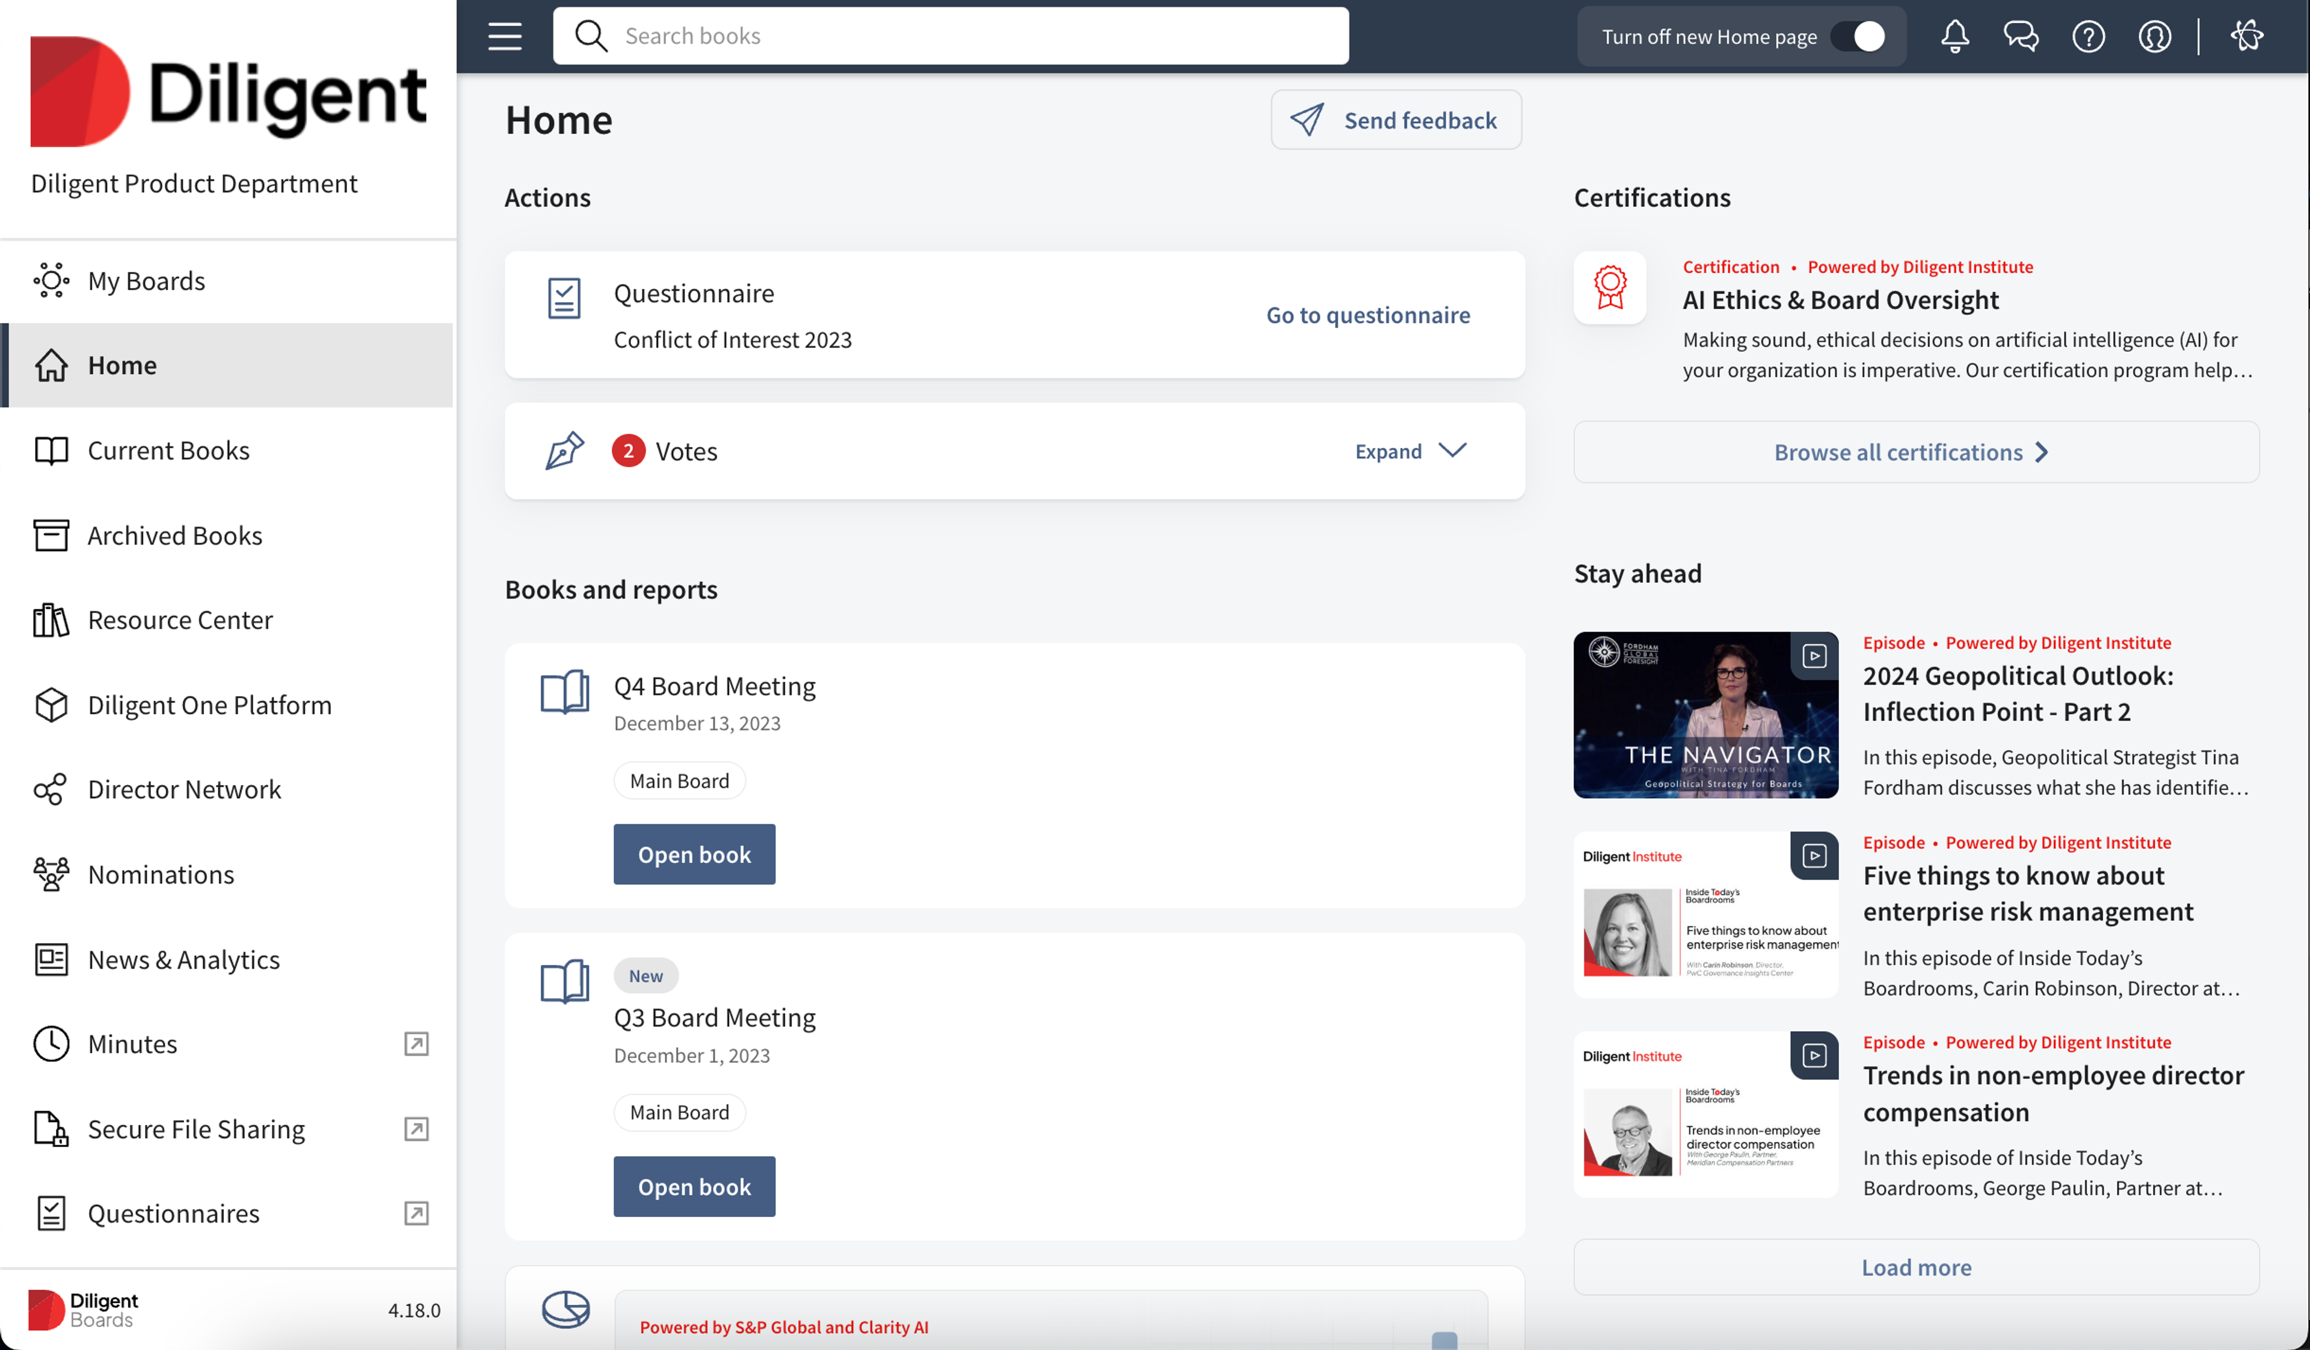Open Five things enterprise risk episode thumbnail
The height and width of the screenshot is (1350, 2310).
[x=1705, y=914]
